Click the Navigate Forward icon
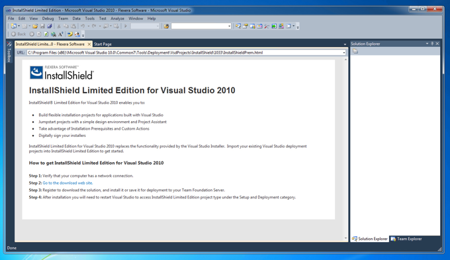Image resolution: width=450 pixels, height=260 pixels. (116, 26)
